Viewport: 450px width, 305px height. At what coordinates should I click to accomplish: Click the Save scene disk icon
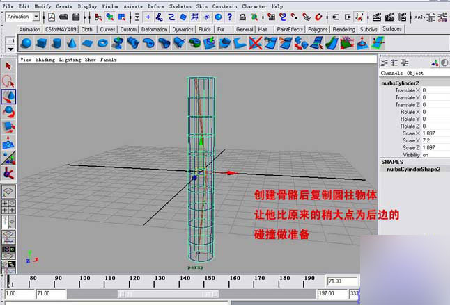(x=76, y=17)
